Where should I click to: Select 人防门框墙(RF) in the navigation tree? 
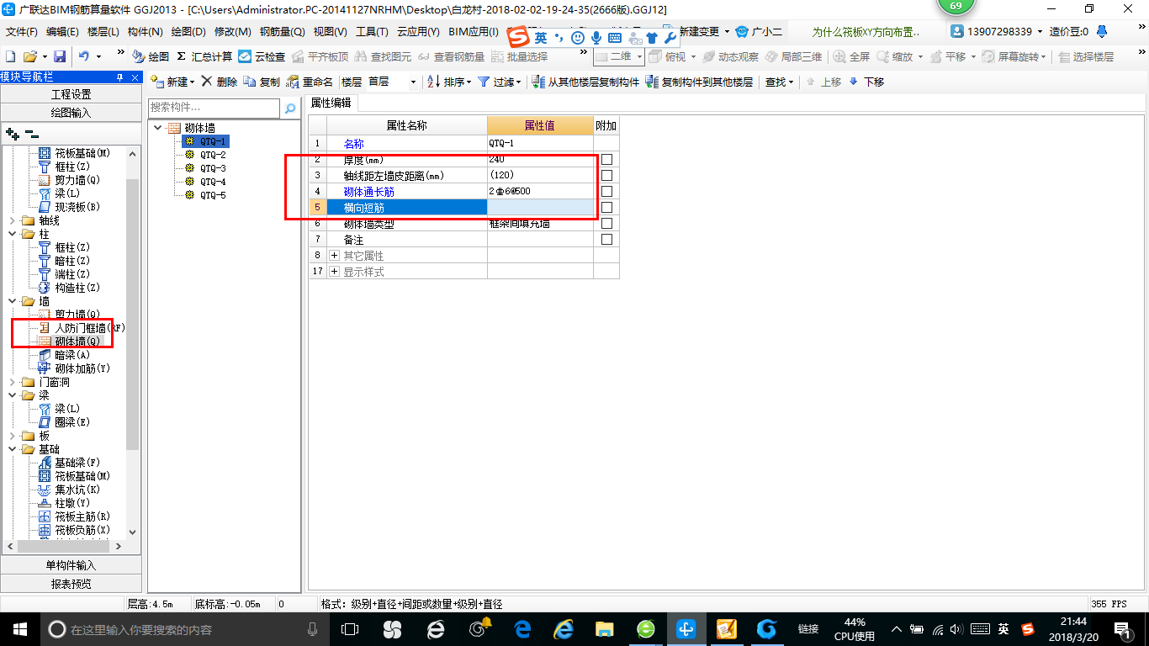90,328
